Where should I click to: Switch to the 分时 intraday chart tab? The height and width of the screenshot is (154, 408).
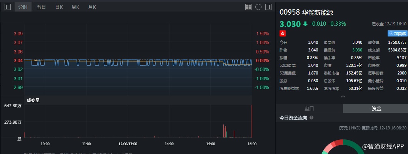click(x=24, y=7)
